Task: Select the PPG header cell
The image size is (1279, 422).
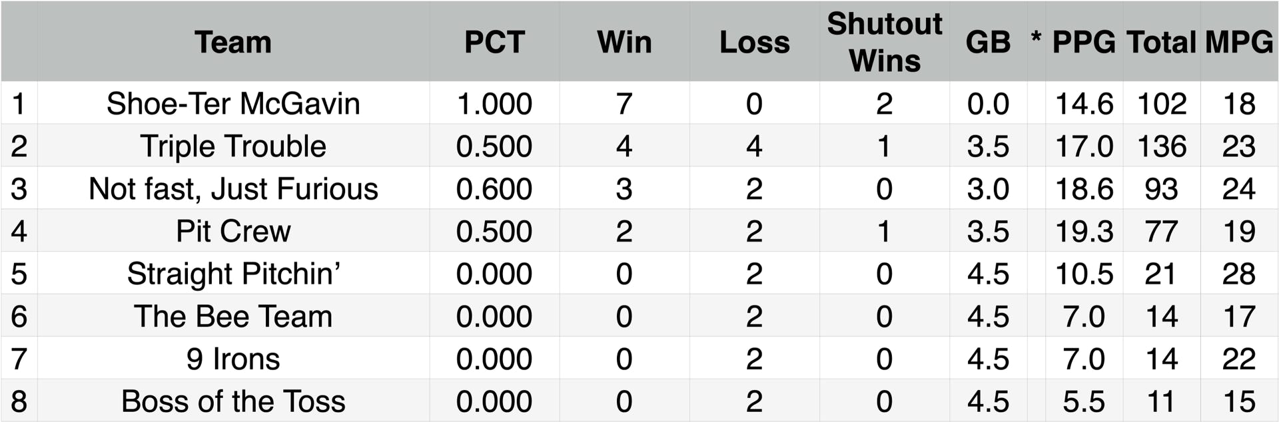Action: point(1084,42)
